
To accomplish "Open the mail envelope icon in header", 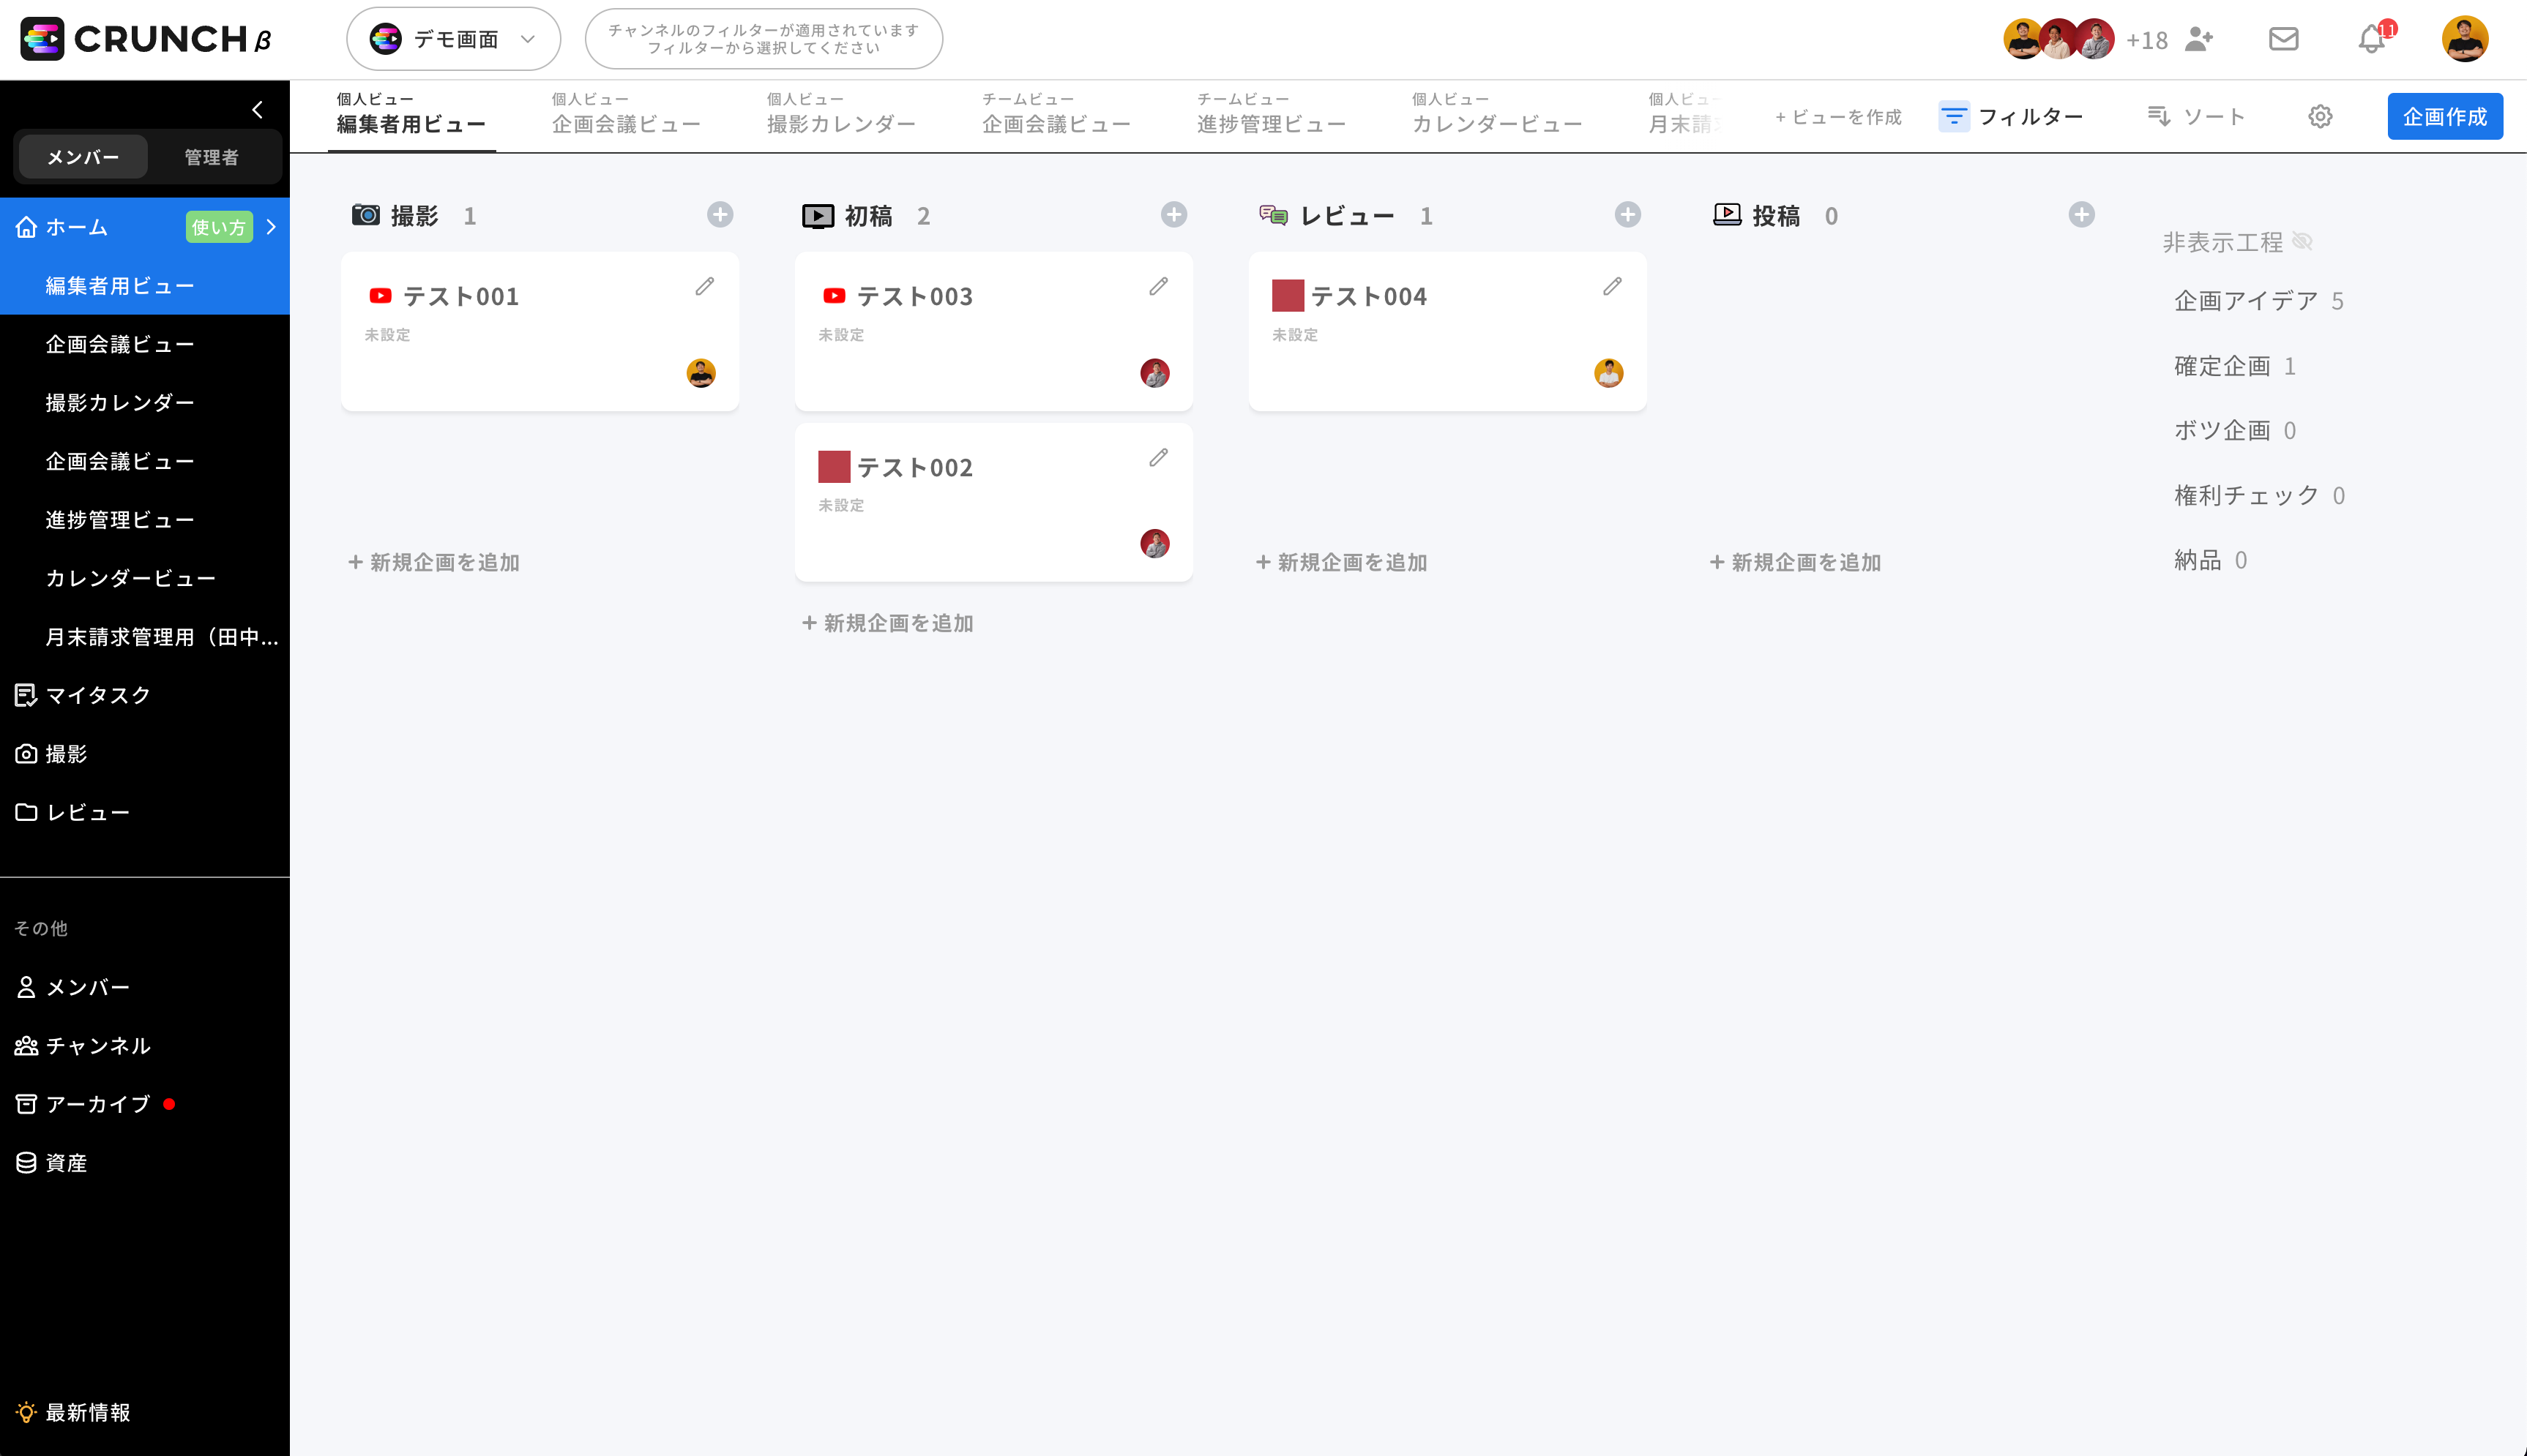I will click(2283, 39).
